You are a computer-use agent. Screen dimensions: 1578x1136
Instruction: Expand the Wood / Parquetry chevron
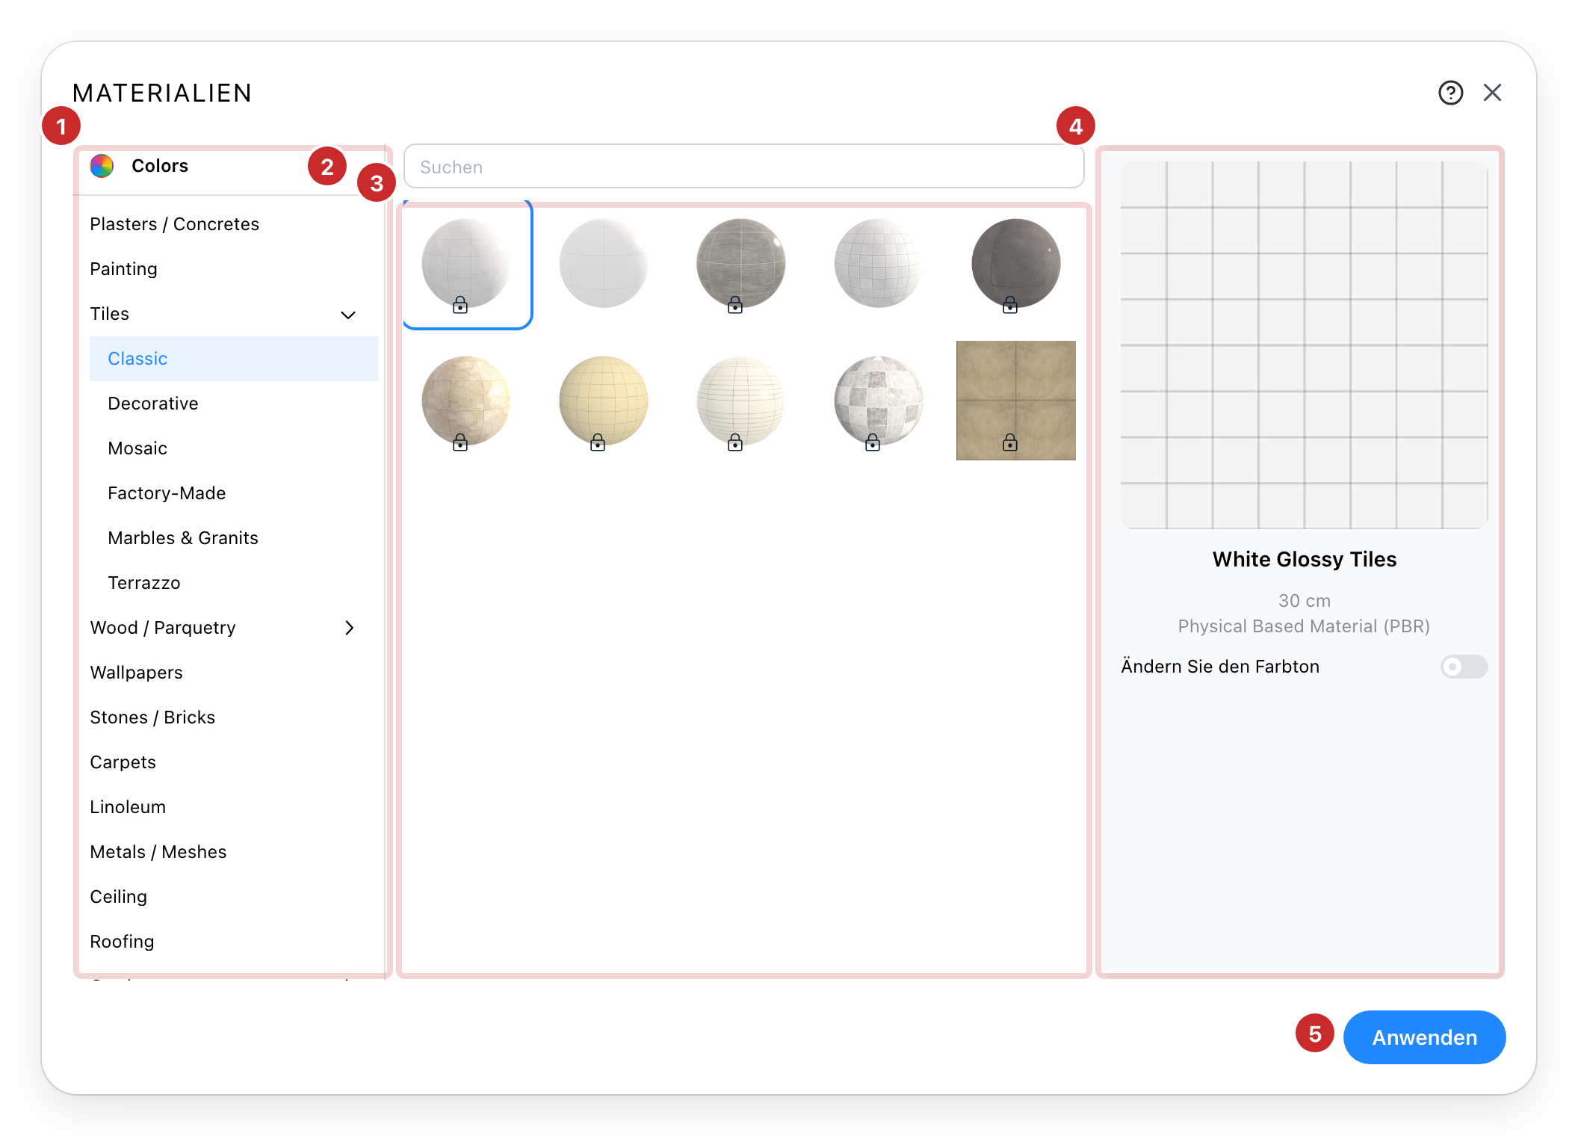pyautogui.click(x=349, y=628)
